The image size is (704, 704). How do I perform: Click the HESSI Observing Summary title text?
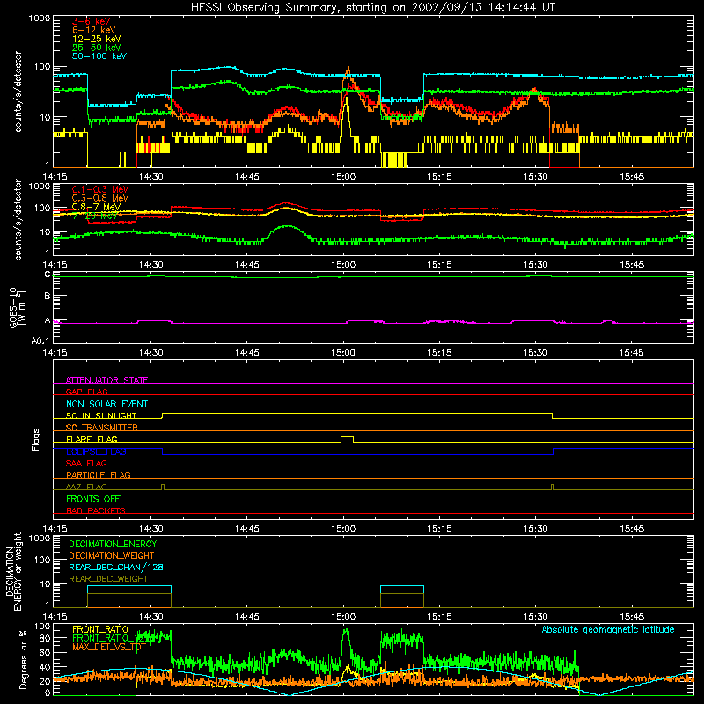(372, 8)
